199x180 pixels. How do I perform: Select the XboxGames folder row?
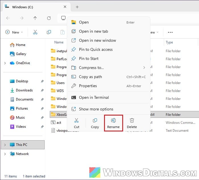click(58, 115)
